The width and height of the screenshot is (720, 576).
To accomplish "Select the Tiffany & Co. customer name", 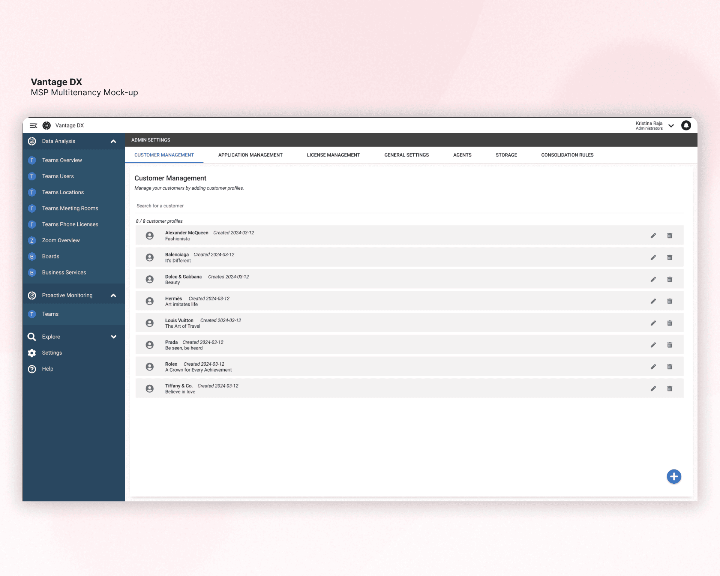I will click(179, 386).
